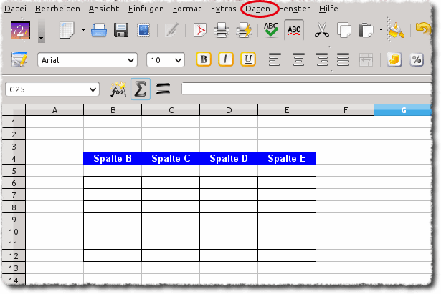Viewport: 441px width, 294px height.
Task: Click the floppy disk Save icon
Action: pos(121,30)
